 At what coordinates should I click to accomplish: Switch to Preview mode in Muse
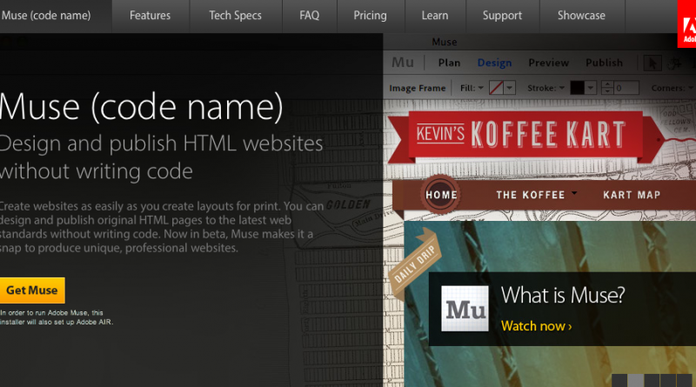pyautogui.click(x=548, y=63)
